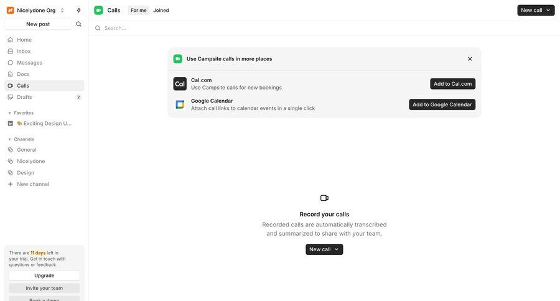Click Invite your team button
This screenshot has width=560, height=301.
(x=44, y=288)
